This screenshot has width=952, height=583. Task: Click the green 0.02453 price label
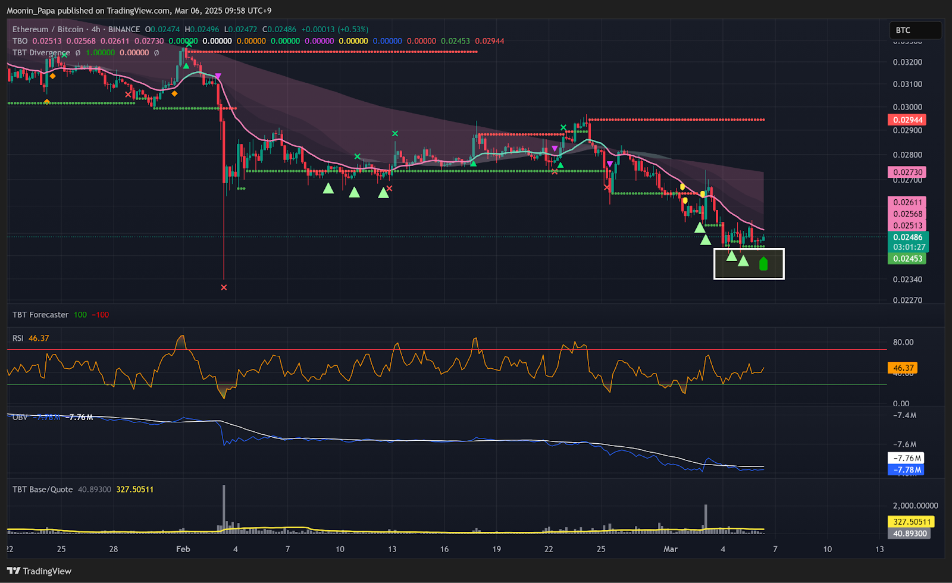[x=907, y=259]
